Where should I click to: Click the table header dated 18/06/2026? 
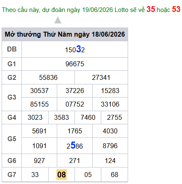pyautogui.click(x=65, y=34)
